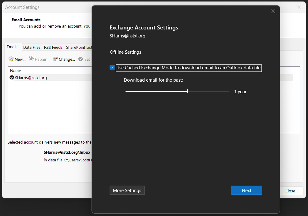Close the Account Settings window
This screenshot has width=308, height=216.
pyautogui.click(x=299, y=7)
